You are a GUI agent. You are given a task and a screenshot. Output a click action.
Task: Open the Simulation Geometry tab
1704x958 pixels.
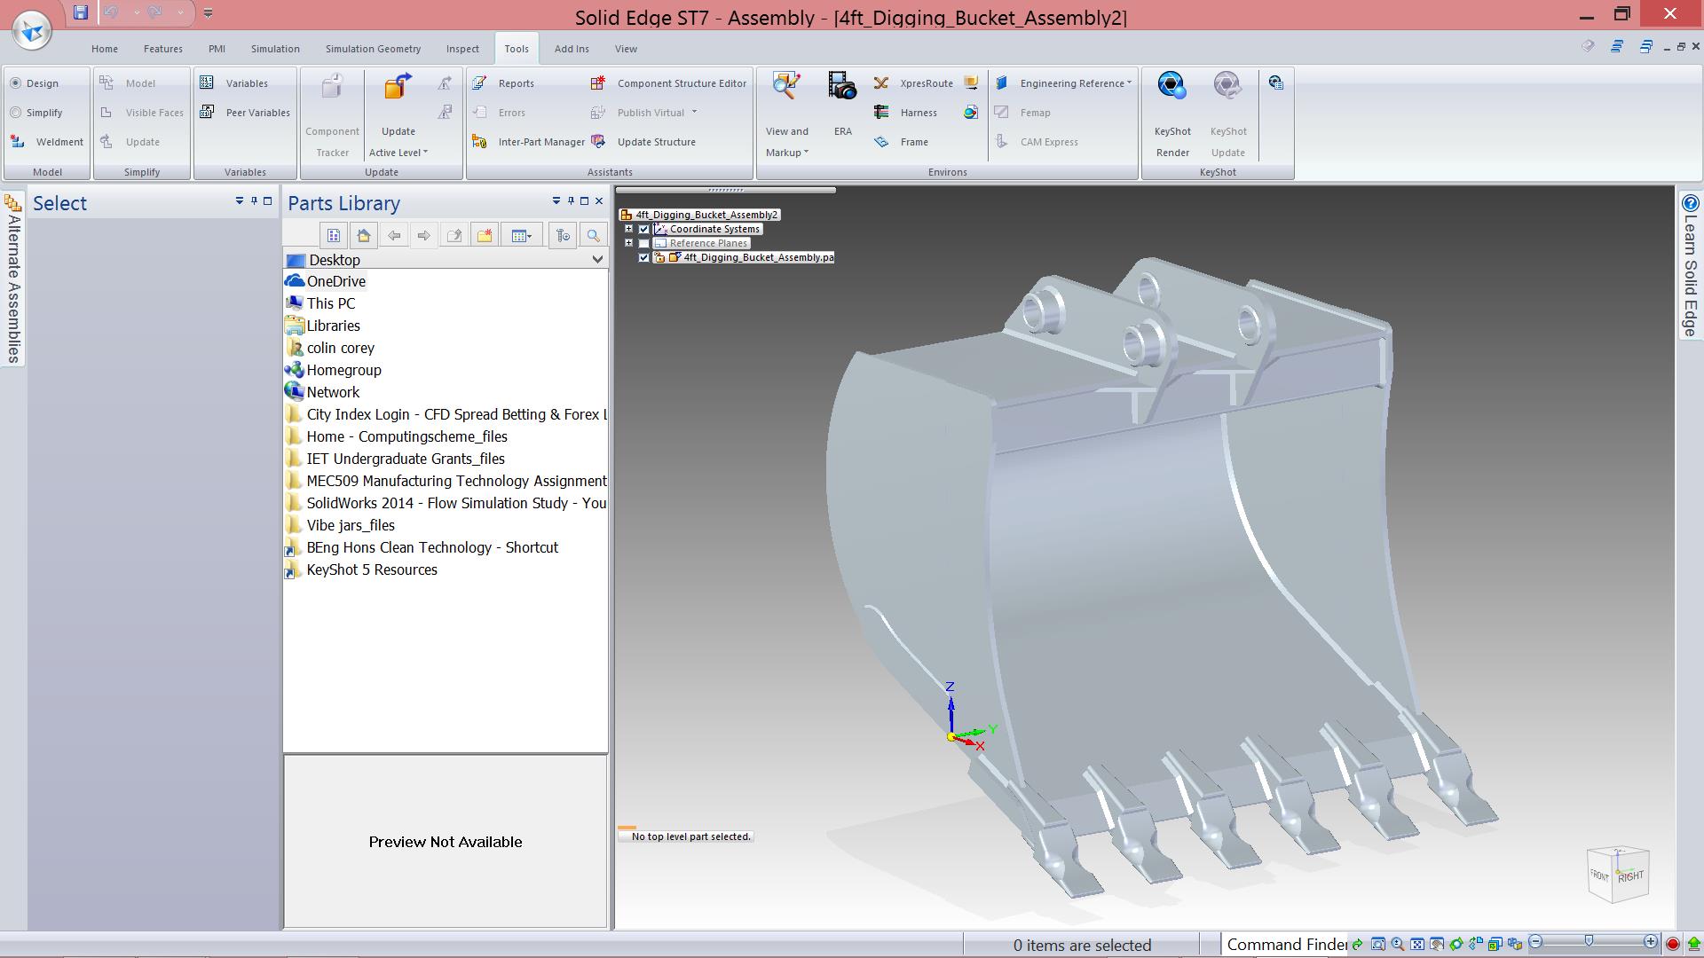[x=373, y=49]
